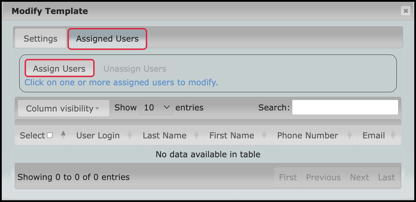
Task: Tick the Select all checkbox in header
Action: [50, 135]
